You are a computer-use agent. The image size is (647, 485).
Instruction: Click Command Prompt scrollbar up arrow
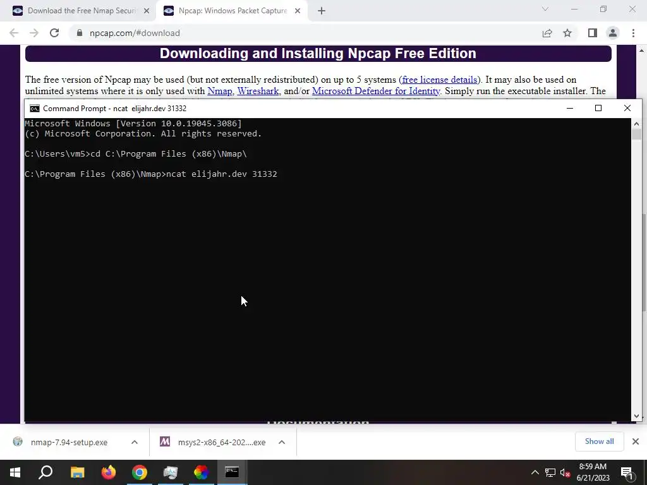click(x=636, y=123)
